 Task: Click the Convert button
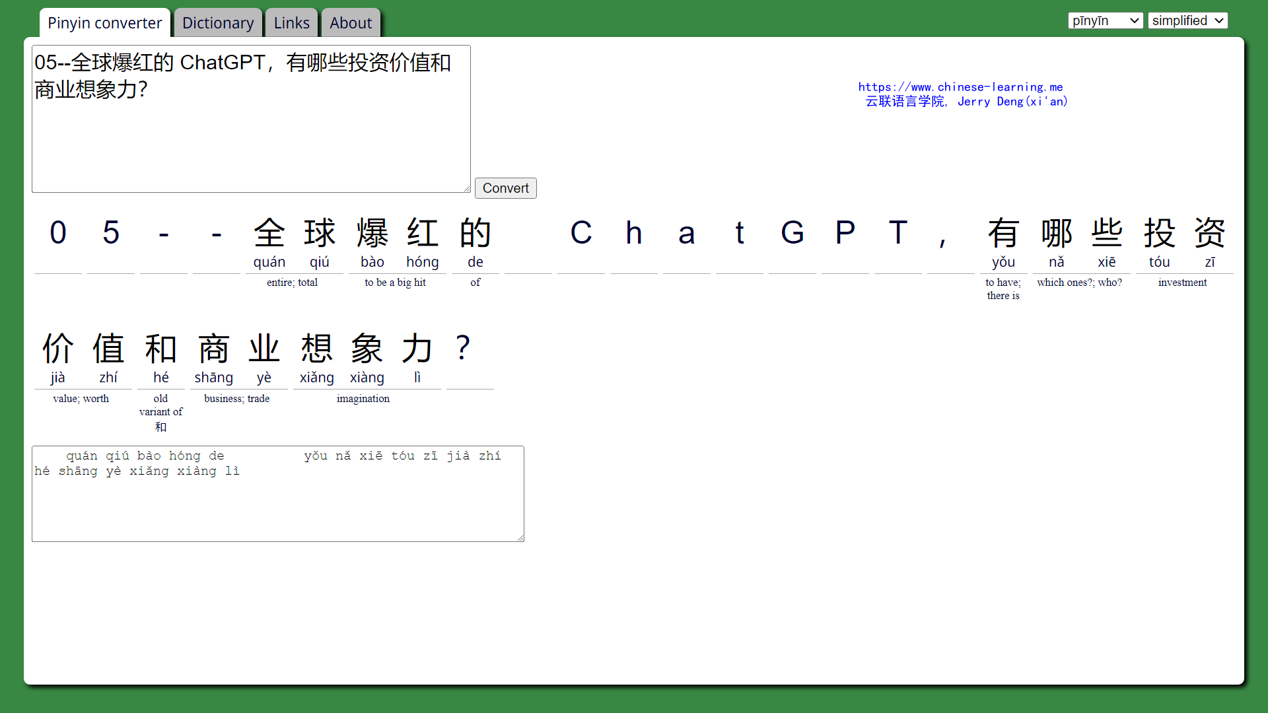(x=506, y=188)
